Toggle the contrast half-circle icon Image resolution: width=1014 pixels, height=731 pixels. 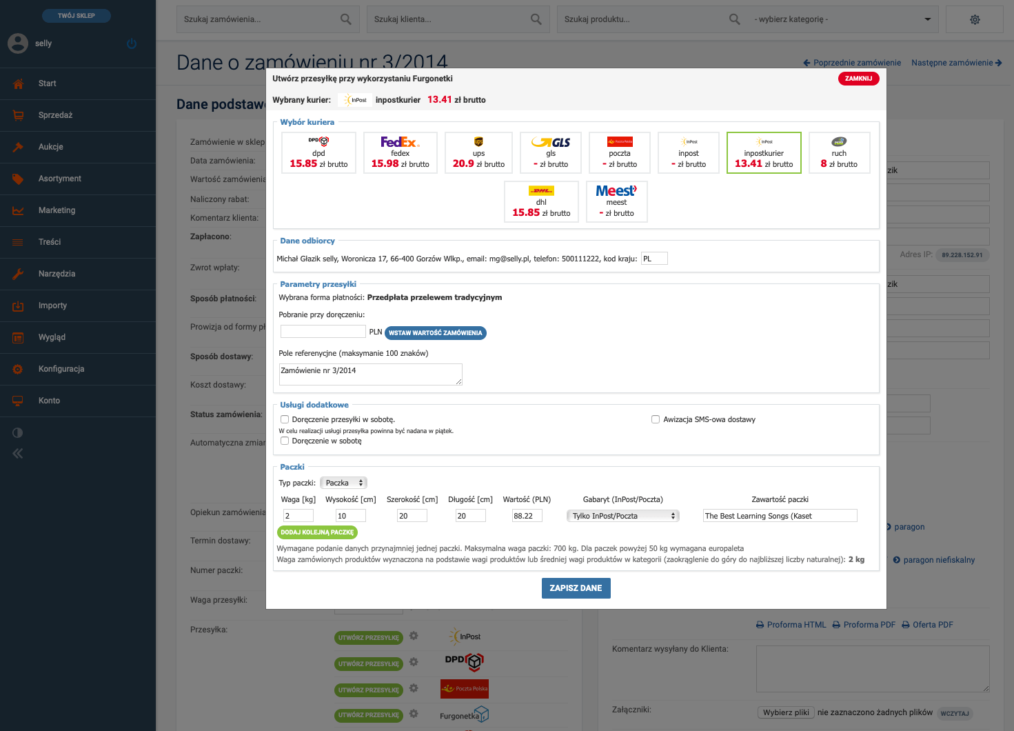[18, 432]
